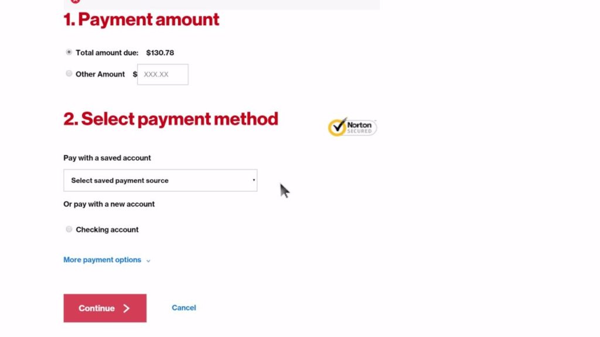Image resolution: width=600 pixels, height=337 pixels.
Task: Click the Cancel link
Action: tap(183, 308)
